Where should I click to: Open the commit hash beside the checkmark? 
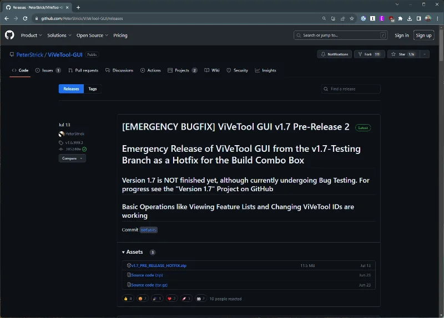[73, 149]
